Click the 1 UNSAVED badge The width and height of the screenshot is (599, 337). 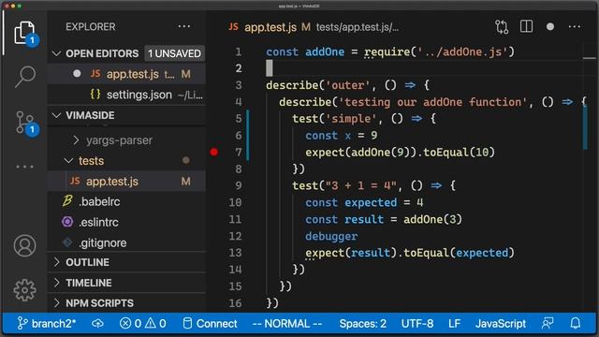point(174,53)
